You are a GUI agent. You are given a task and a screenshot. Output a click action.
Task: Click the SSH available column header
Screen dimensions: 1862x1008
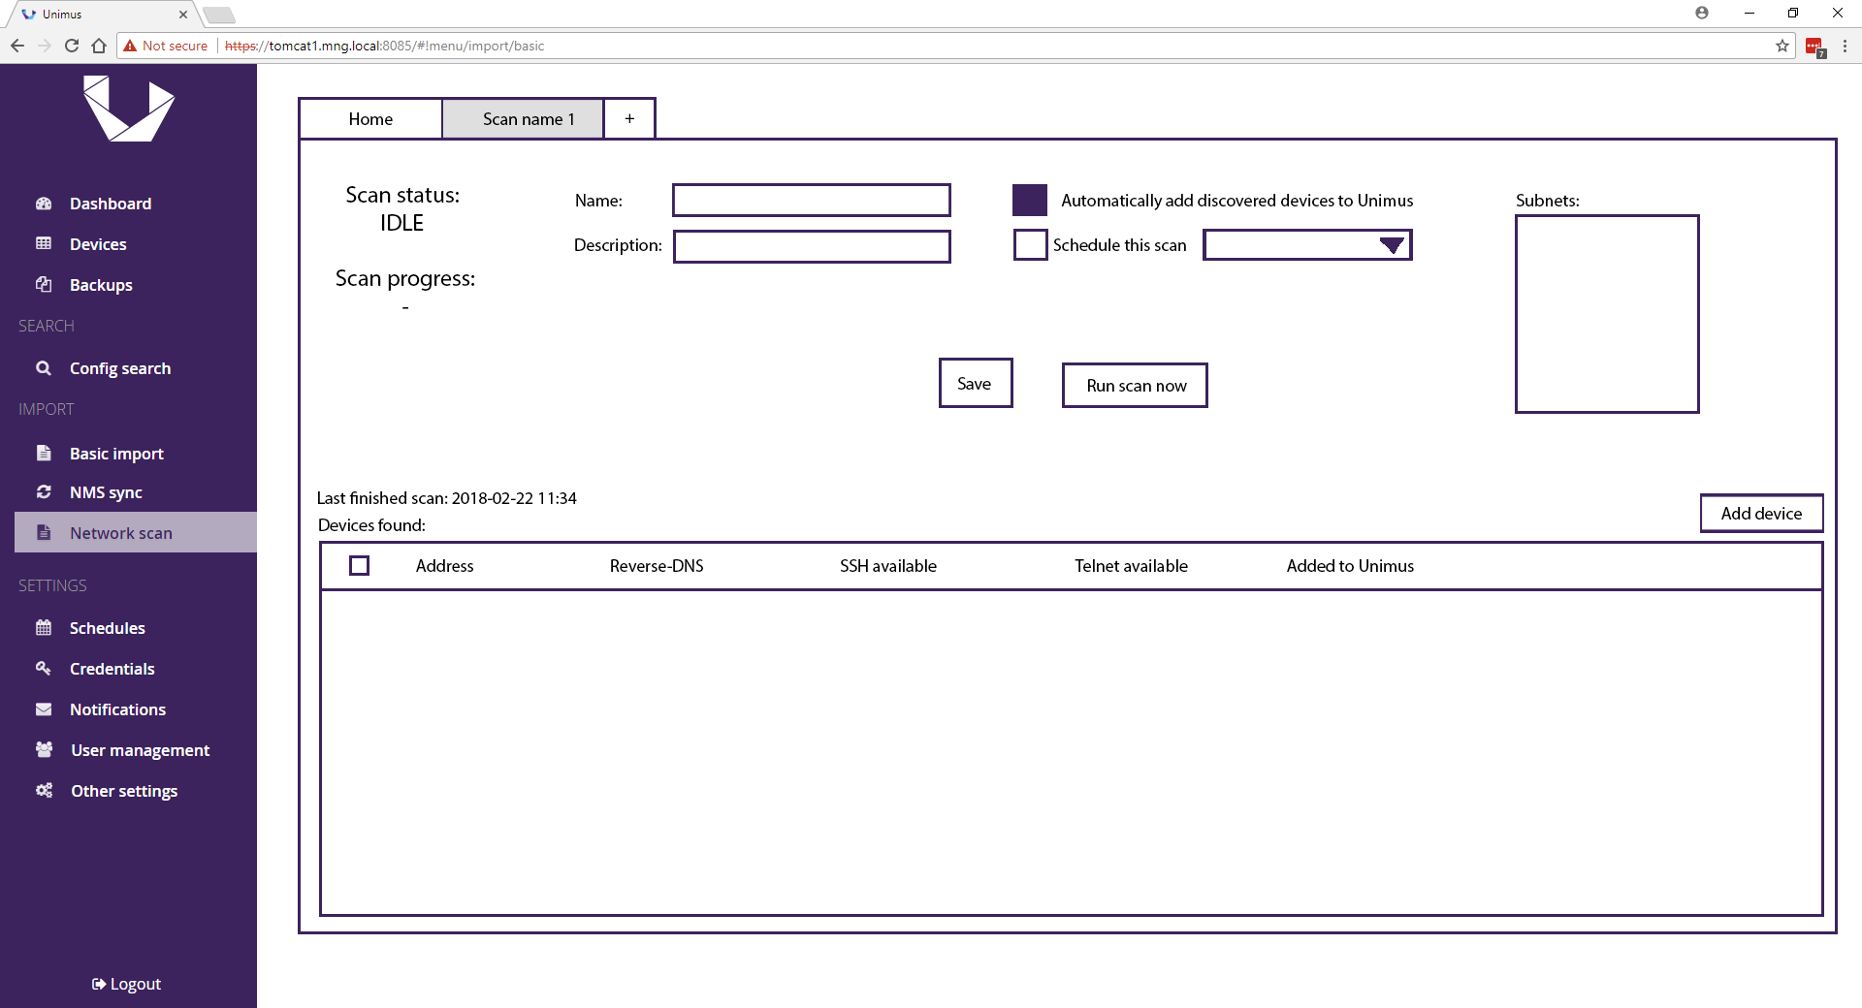[x=888, y=566]
